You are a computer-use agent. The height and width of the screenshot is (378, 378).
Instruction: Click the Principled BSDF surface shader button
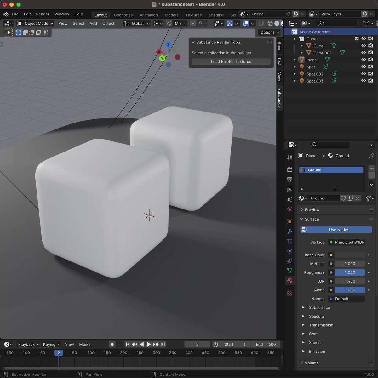pos(346,242)
